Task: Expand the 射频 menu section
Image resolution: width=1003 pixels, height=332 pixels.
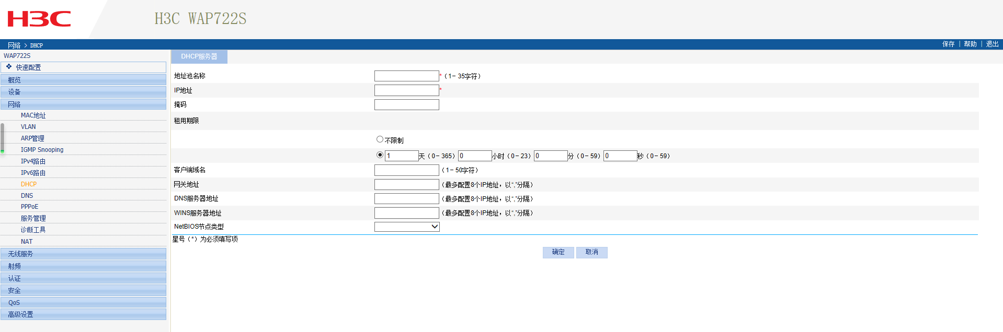Action: pos(84,266)
